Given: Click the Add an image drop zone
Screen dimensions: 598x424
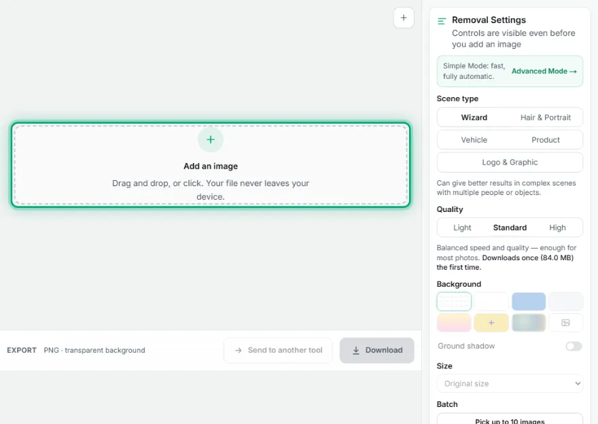Looking at the screenshot, I should coord(211,164).
